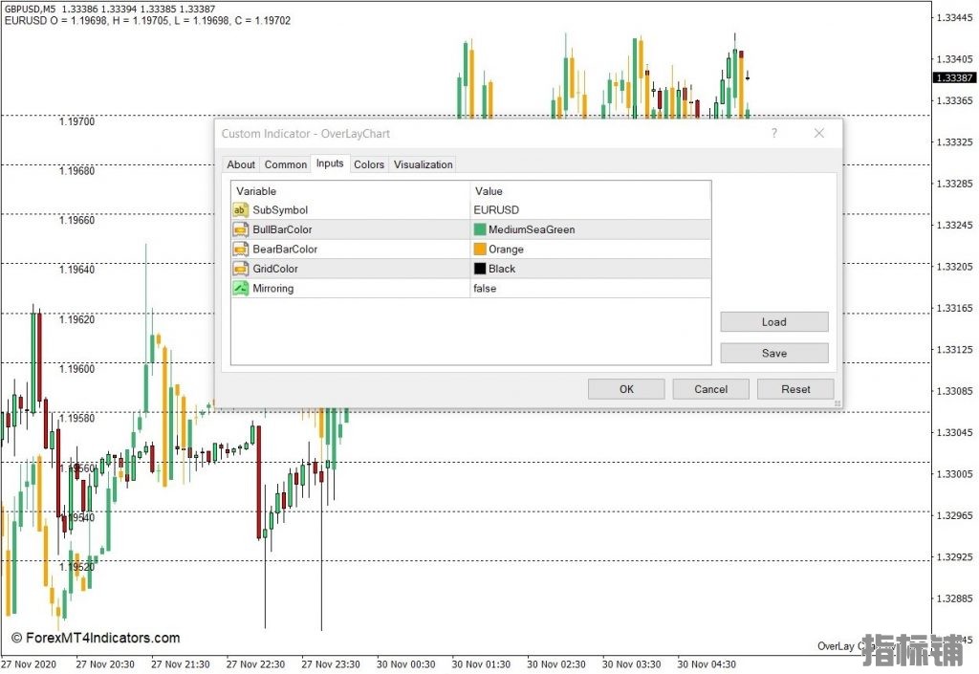The image size is (979, 674).
Task: Pick the Black GridColor swatch
Action: (480, 269)
